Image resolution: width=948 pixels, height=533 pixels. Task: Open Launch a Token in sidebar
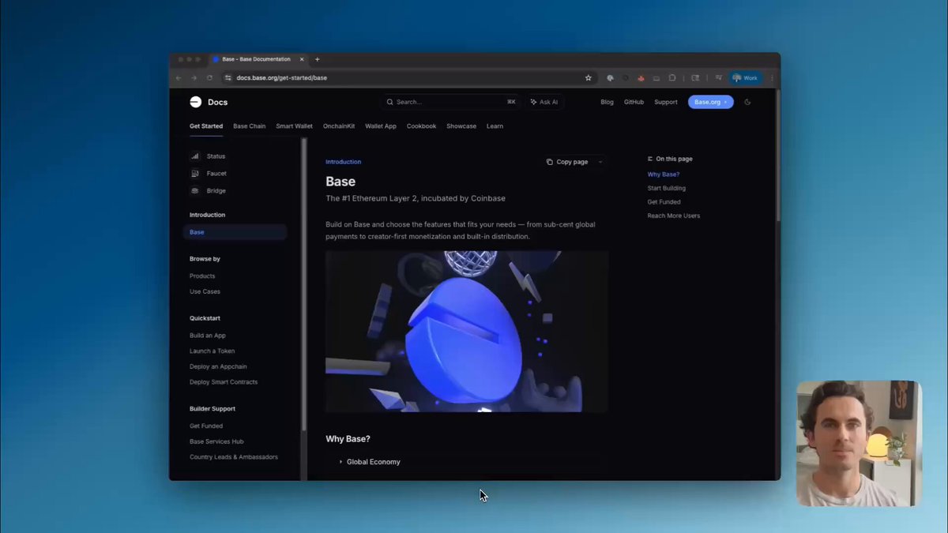click(x=212, y=351)
